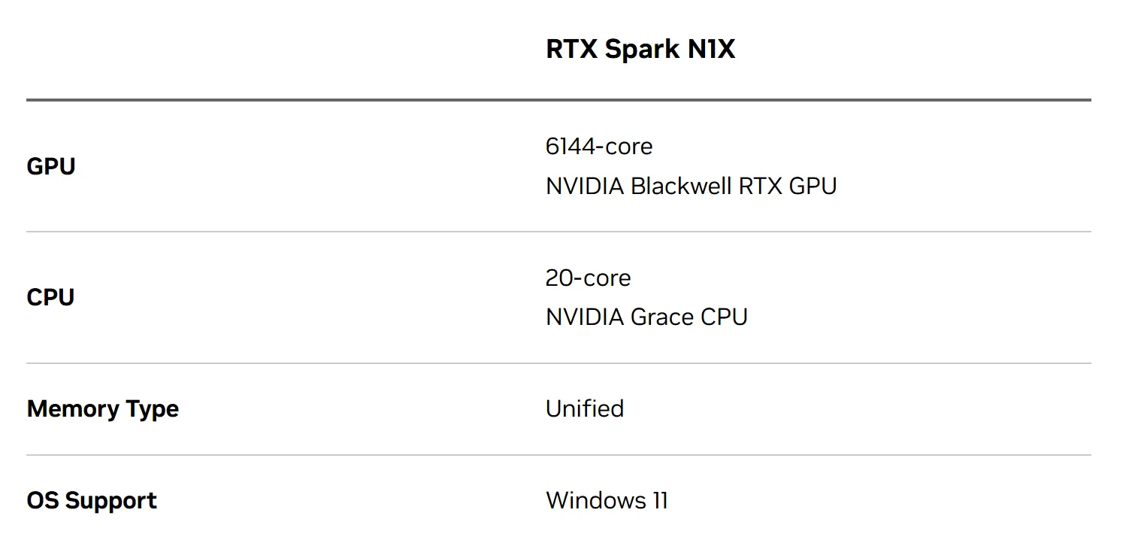Select the NVIDIA Blackwell RTX GPU line
Viewport: 1138px width, 534px height.
pyautogui.click(x=692, y=186)
